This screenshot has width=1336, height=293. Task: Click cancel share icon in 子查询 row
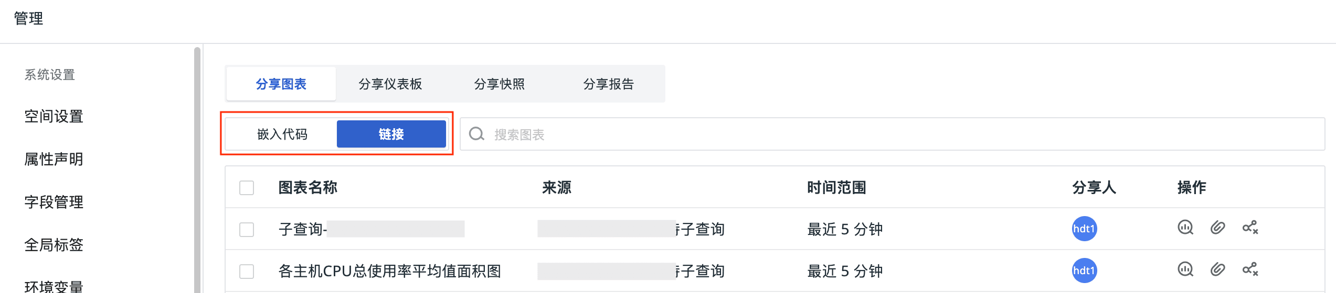1250,228
